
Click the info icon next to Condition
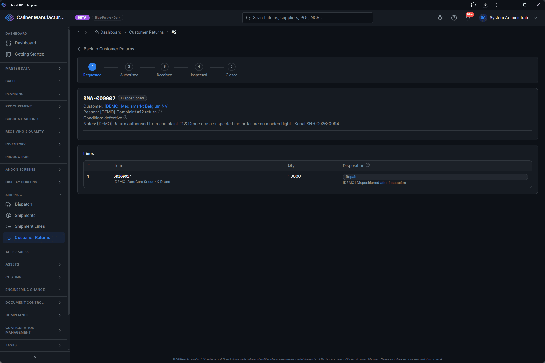[x=125, y=118]
